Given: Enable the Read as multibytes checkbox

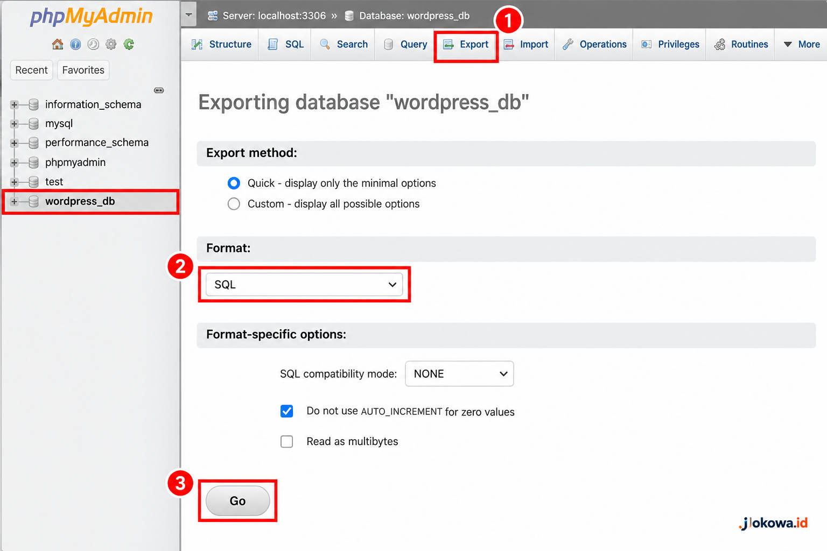Looking at the screenshot, I should (x=287, y=441).
